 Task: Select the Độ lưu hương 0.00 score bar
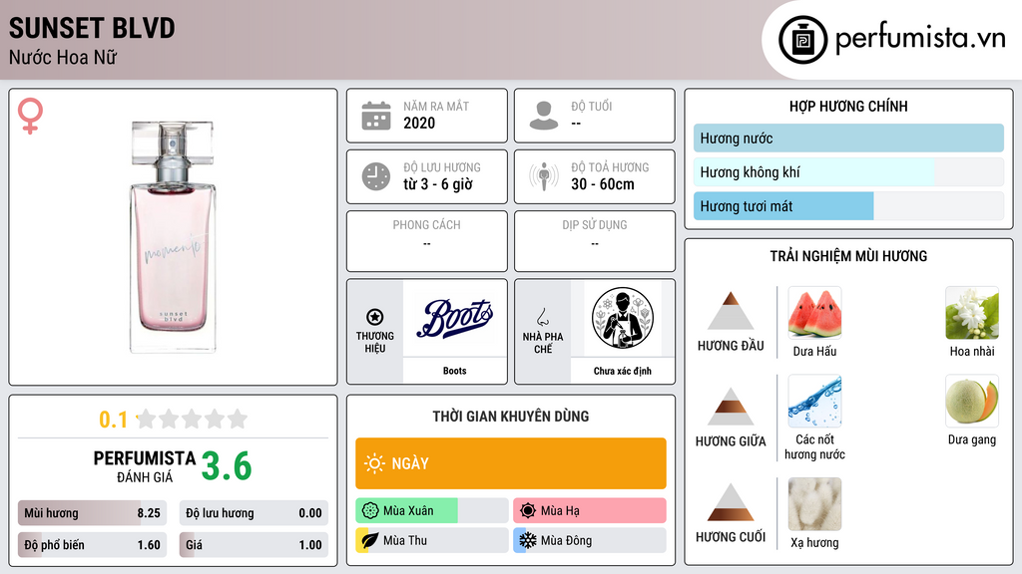pos(254,513)
